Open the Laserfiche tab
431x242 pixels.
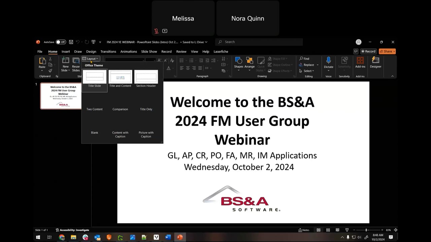tap(221, 51)
